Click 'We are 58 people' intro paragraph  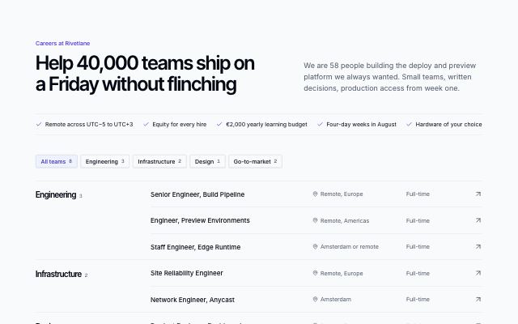tap(390, 77)
